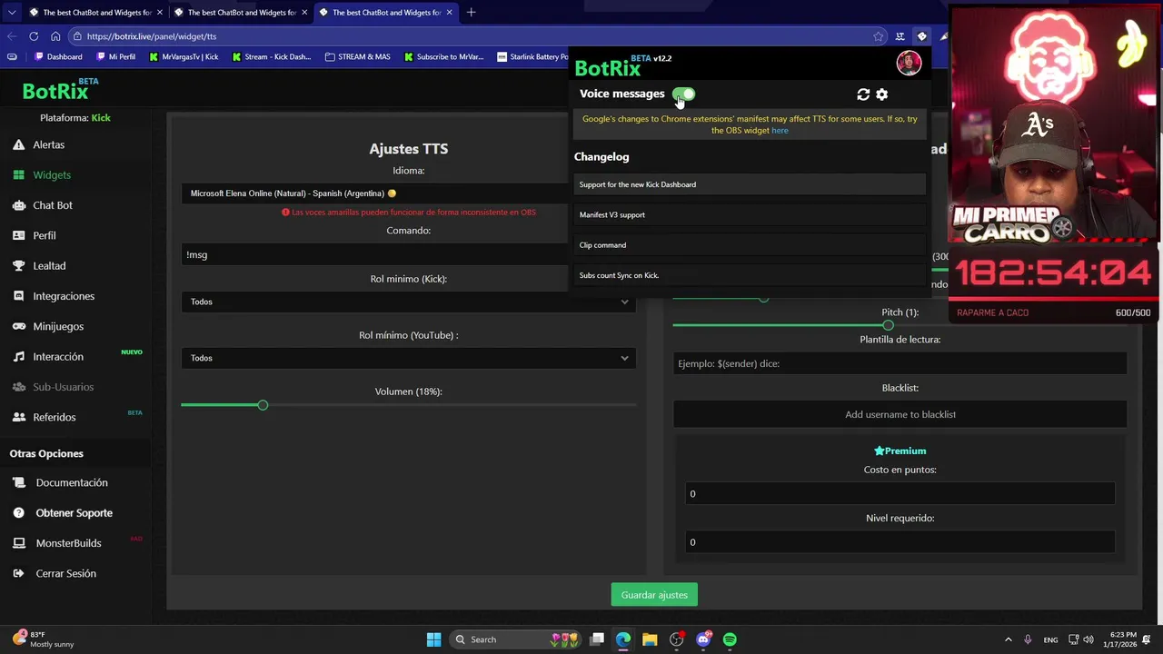Click the volume icon in system tray
Image resolution: width=1163 pixels, height=654 pixels.
pyautogui.click(x=1088, y=639)
